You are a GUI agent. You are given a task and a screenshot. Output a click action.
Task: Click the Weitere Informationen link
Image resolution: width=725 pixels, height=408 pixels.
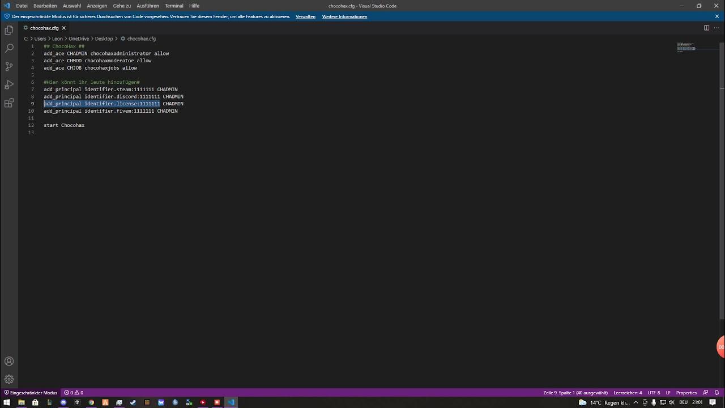click(344, 16)
